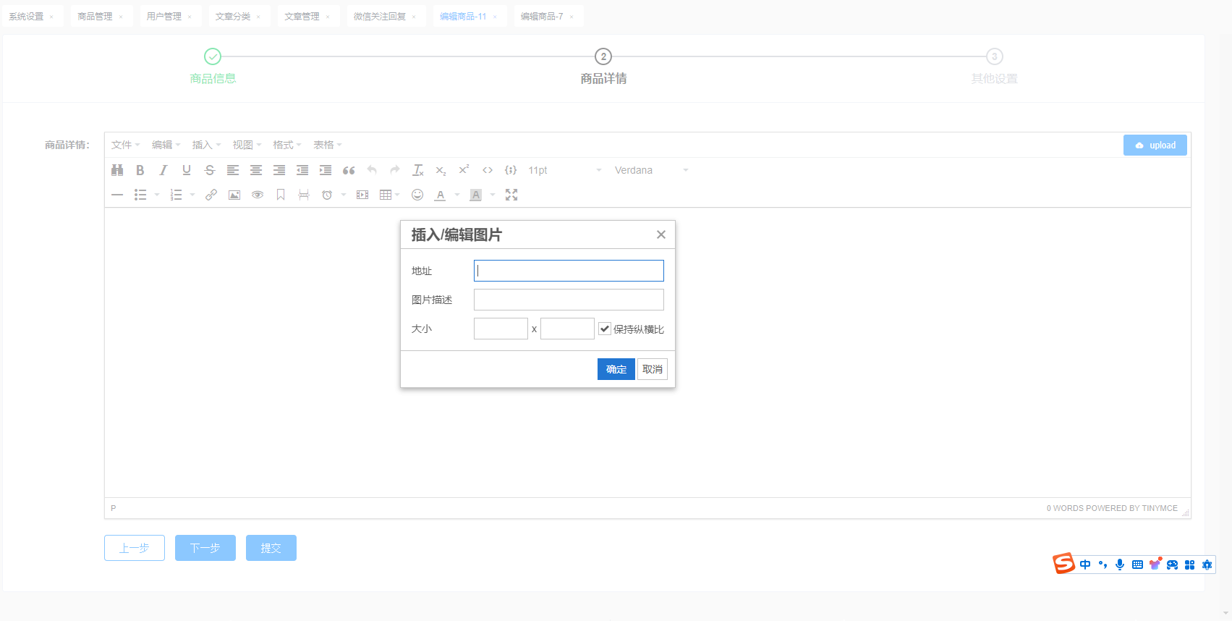The width and height of the screenshot is (1232, 621).
Task: Open the 11pt font size dropdown
Action: (565, 170)
